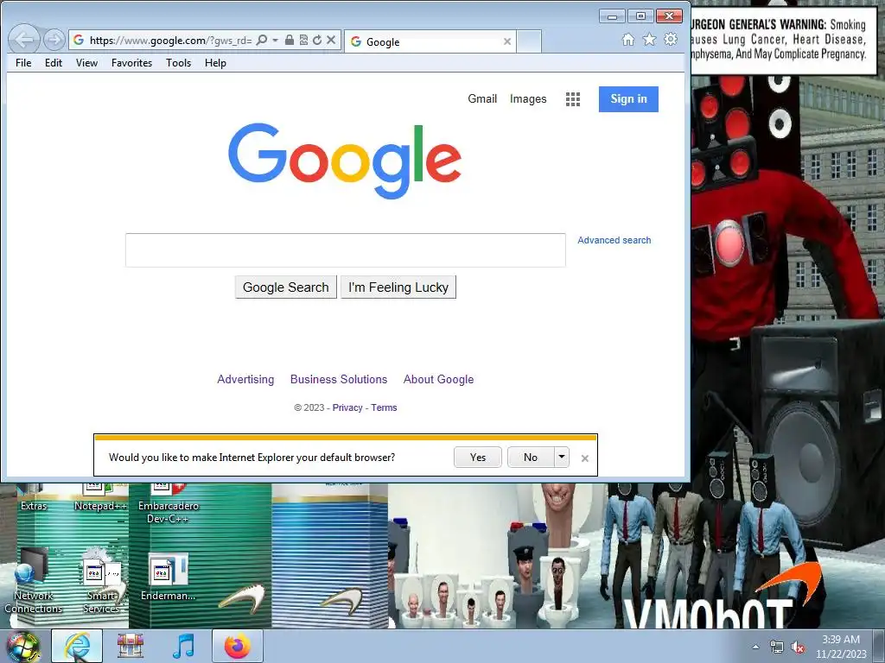Open Smart Services desktop shortcut
The image size is (885, 663).
click(101, 581)
